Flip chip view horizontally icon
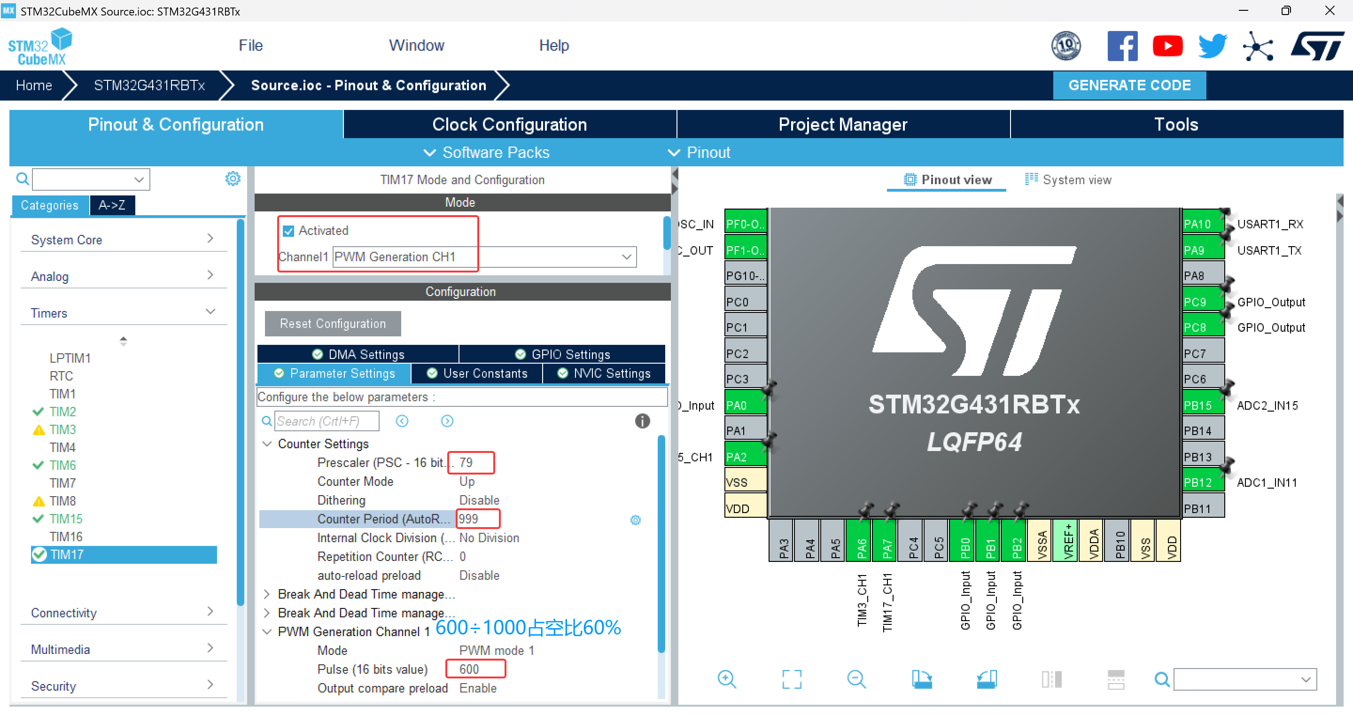Viewport: 1353px width, 716px height. tap(1051, 679)
